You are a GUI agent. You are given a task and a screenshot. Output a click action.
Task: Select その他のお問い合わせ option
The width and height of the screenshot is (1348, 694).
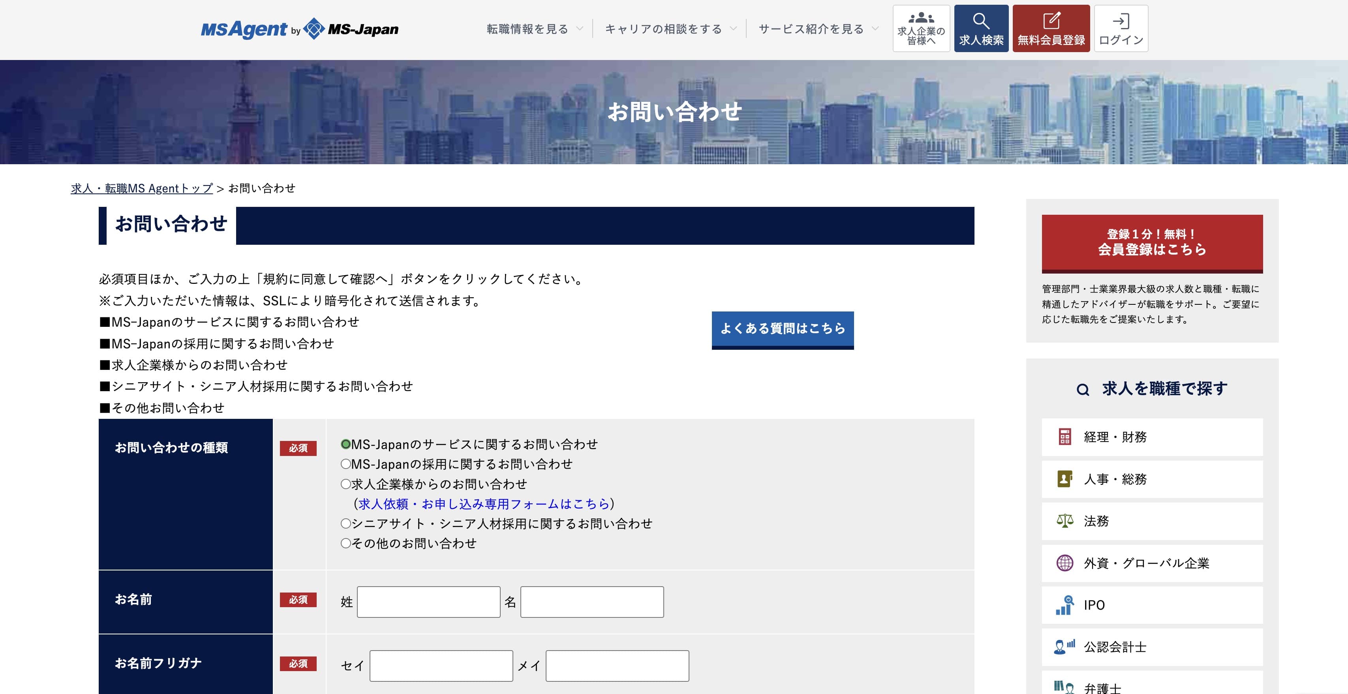tap(345, 543)
